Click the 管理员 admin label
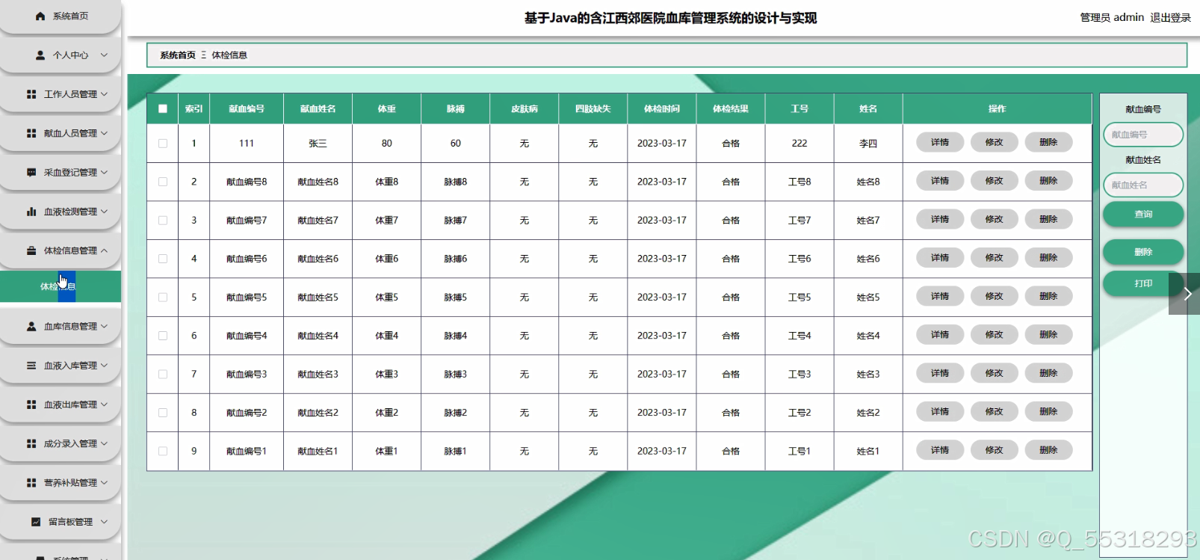Image resolution: width=1200 pixels, height=560 pixels. pos(1112,17)
